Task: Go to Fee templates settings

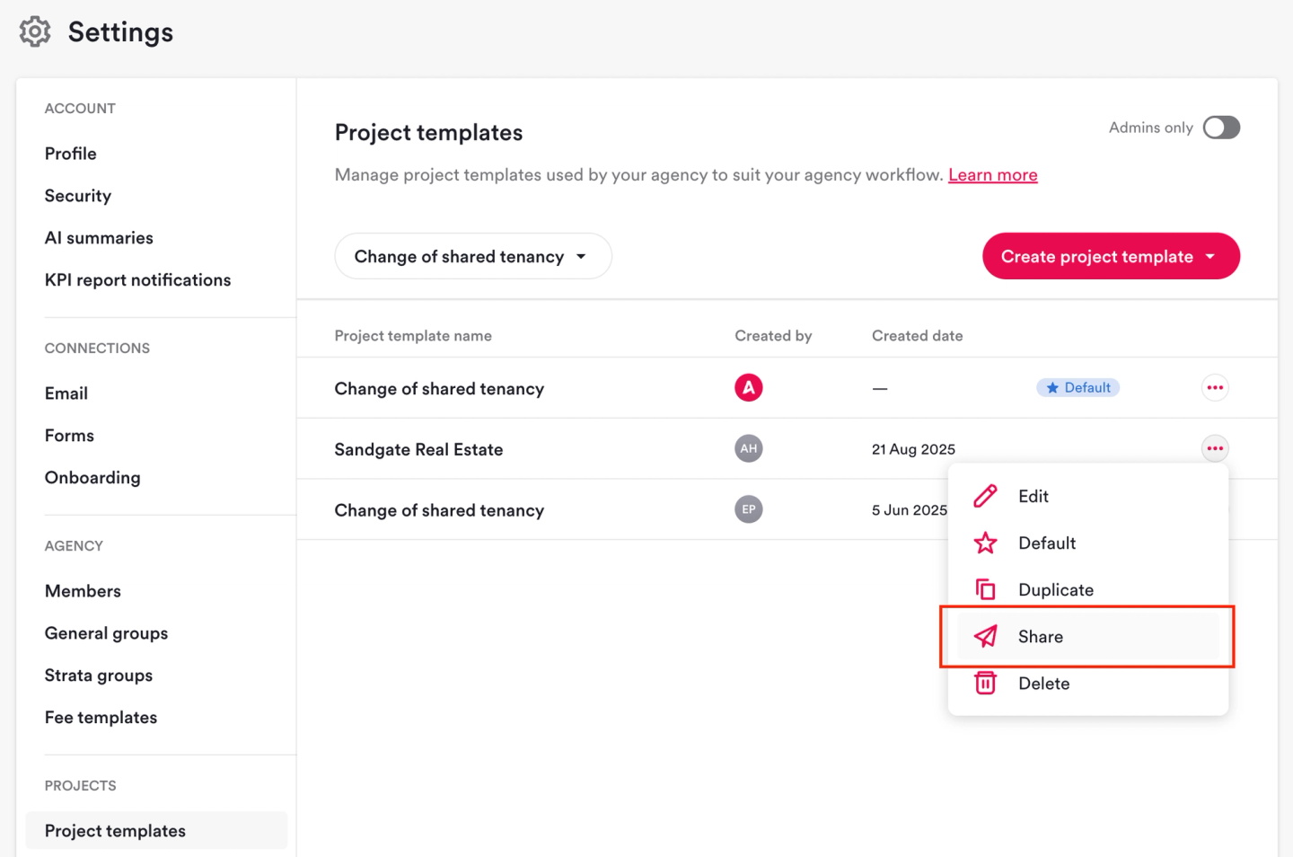Action: 101,718
